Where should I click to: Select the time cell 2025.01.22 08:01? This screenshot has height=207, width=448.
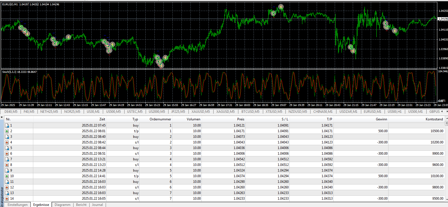click(x=94, y=131)
